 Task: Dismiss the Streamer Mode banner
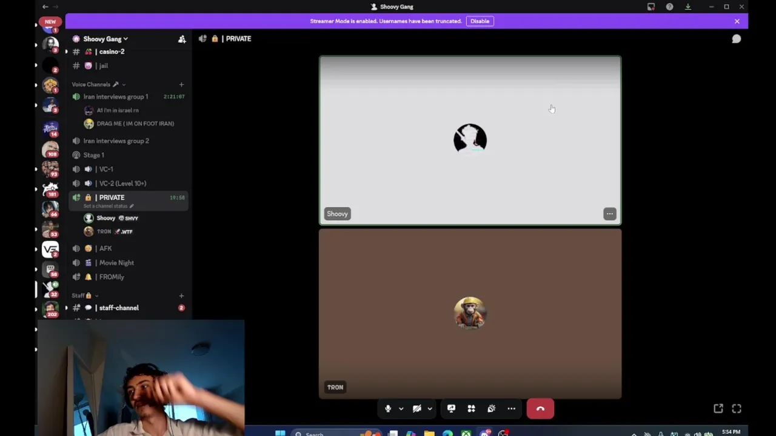coord(737,21)
